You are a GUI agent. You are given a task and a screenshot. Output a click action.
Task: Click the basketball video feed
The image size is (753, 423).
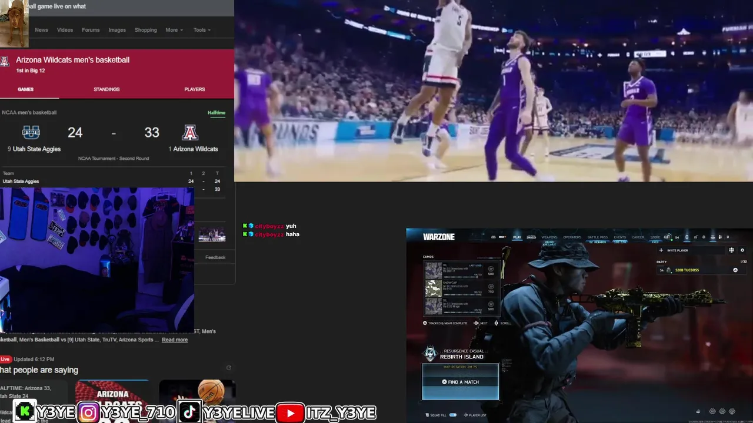[x=494, y=90]
